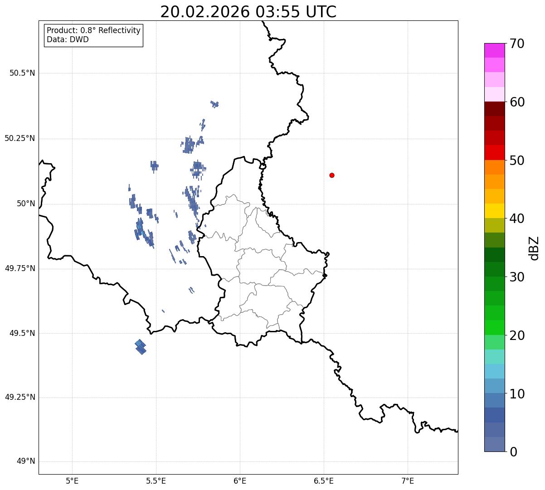Click the longitude label '7°E'
This screenshot has height=490, width=545.
(x=408, y=480)
